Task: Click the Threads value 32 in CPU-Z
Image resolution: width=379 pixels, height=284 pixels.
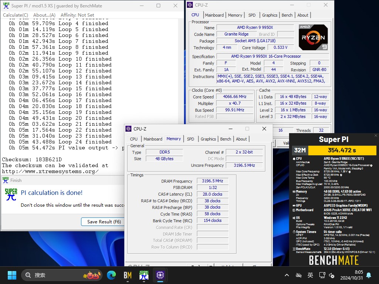Action: 321,130
